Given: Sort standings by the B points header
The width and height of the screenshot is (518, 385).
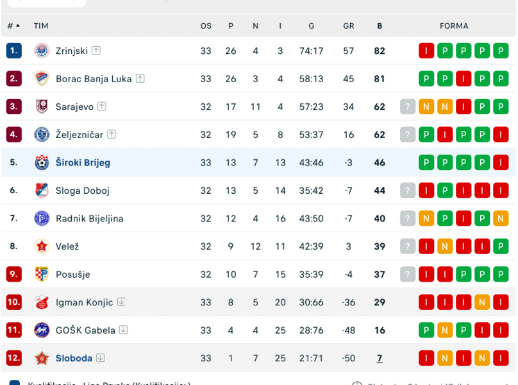Looking at the screenshot, I should [380, 26].
